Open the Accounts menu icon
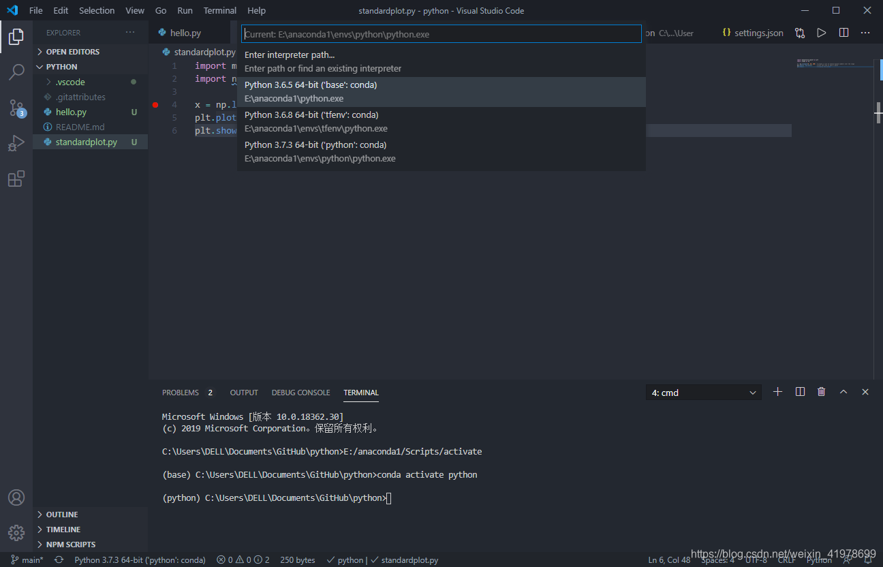Screen dimensions: 883x567 [x=16, y=497]
